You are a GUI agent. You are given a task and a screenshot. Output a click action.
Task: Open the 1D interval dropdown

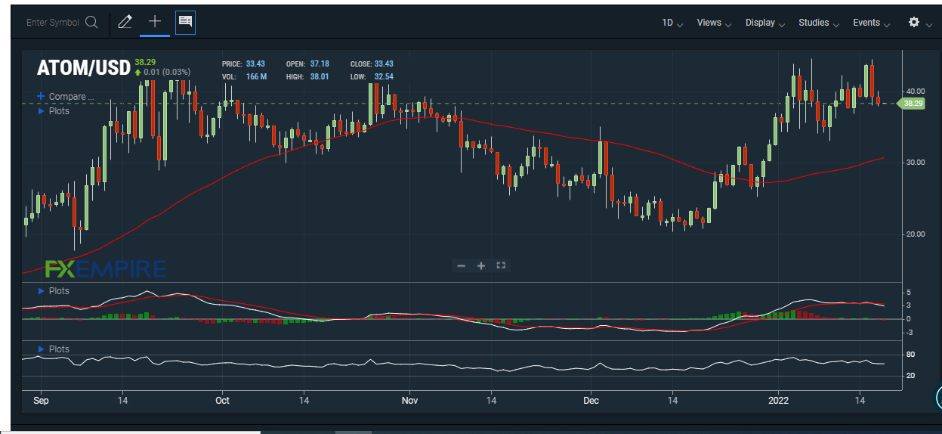(x=672, y=23)
